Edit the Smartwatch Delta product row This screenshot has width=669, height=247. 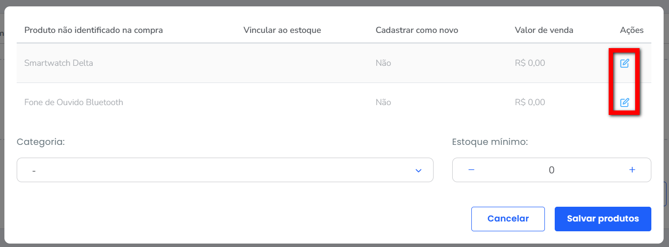624,63
